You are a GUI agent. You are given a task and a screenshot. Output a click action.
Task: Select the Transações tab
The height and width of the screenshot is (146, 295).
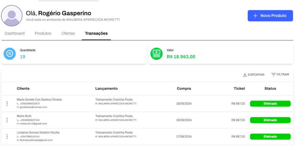point(96,33)
